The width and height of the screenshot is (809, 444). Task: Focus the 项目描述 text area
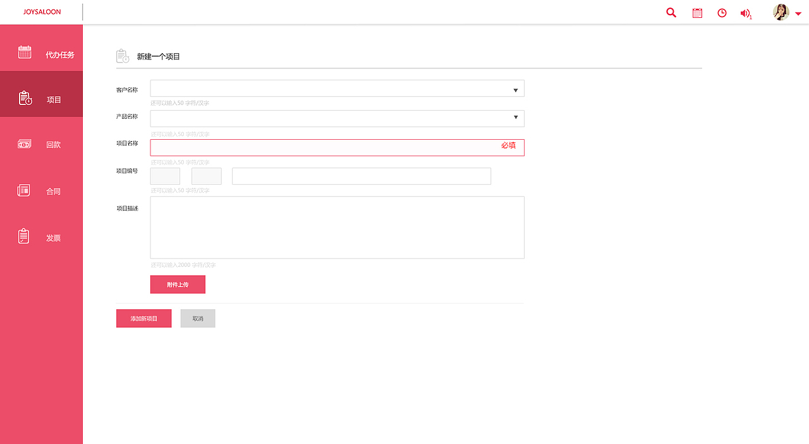click(x=337, y=228)
